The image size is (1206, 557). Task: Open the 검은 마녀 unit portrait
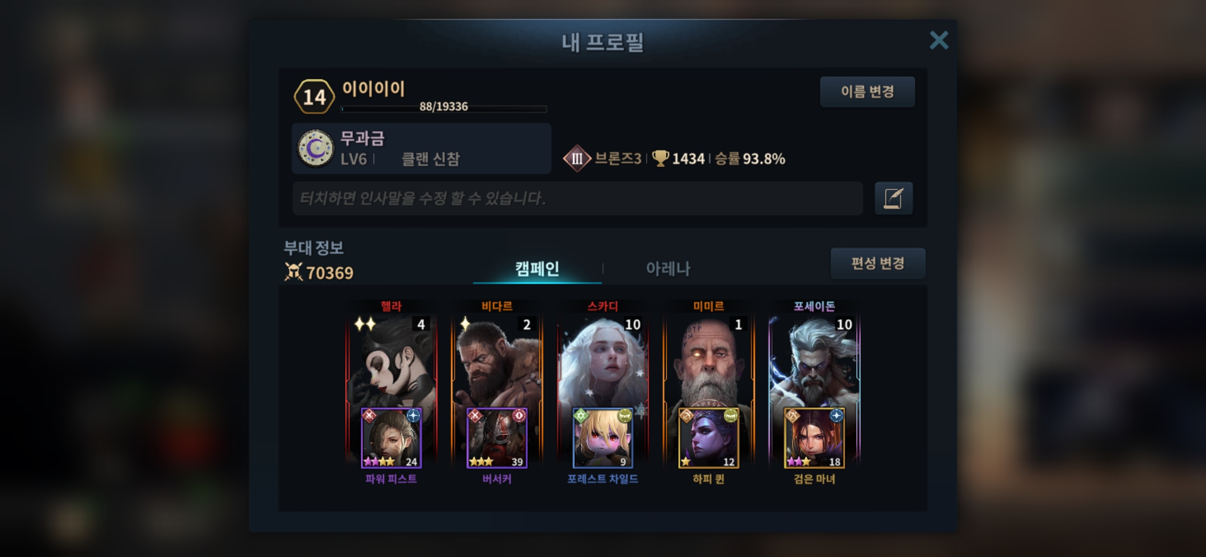tap(814, 438)
